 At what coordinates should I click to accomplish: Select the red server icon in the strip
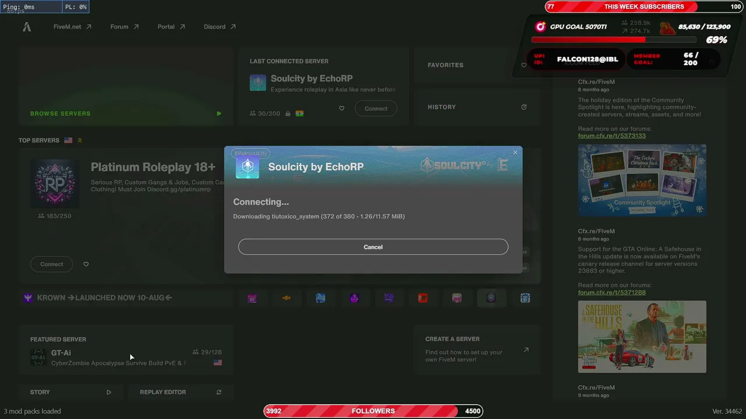tap(423, 298)
